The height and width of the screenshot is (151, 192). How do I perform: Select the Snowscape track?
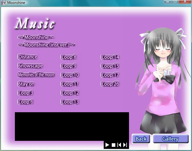[x=30, y=66]
